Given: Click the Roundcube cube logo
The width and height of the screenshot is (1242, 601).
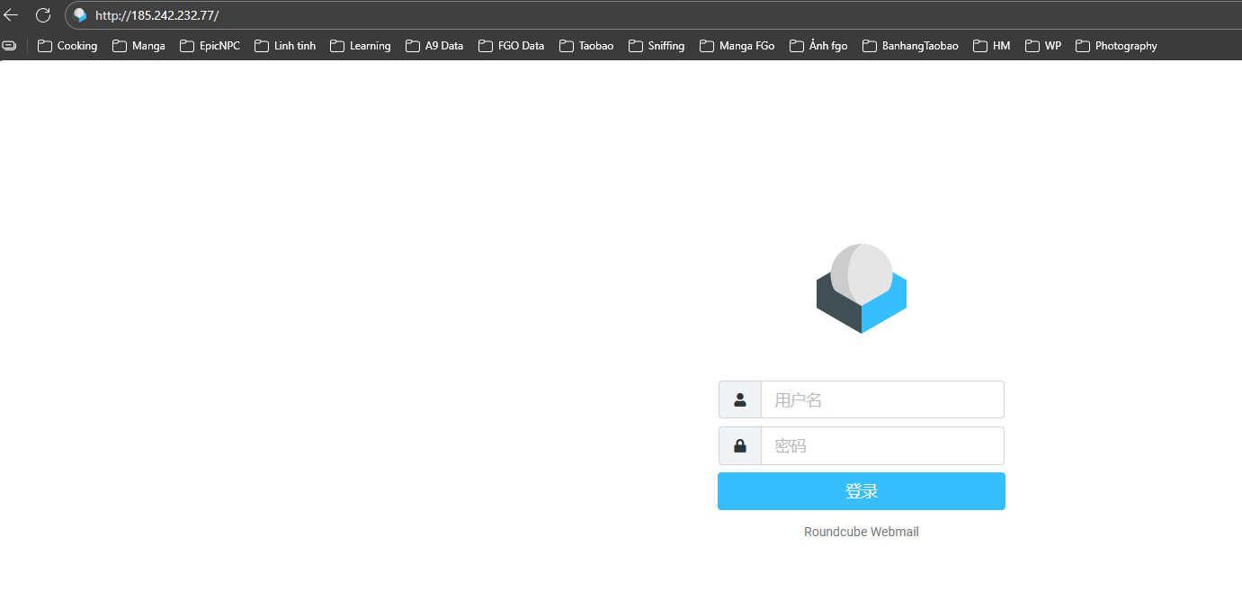Looking at the screenshot, I should (861, 289).
